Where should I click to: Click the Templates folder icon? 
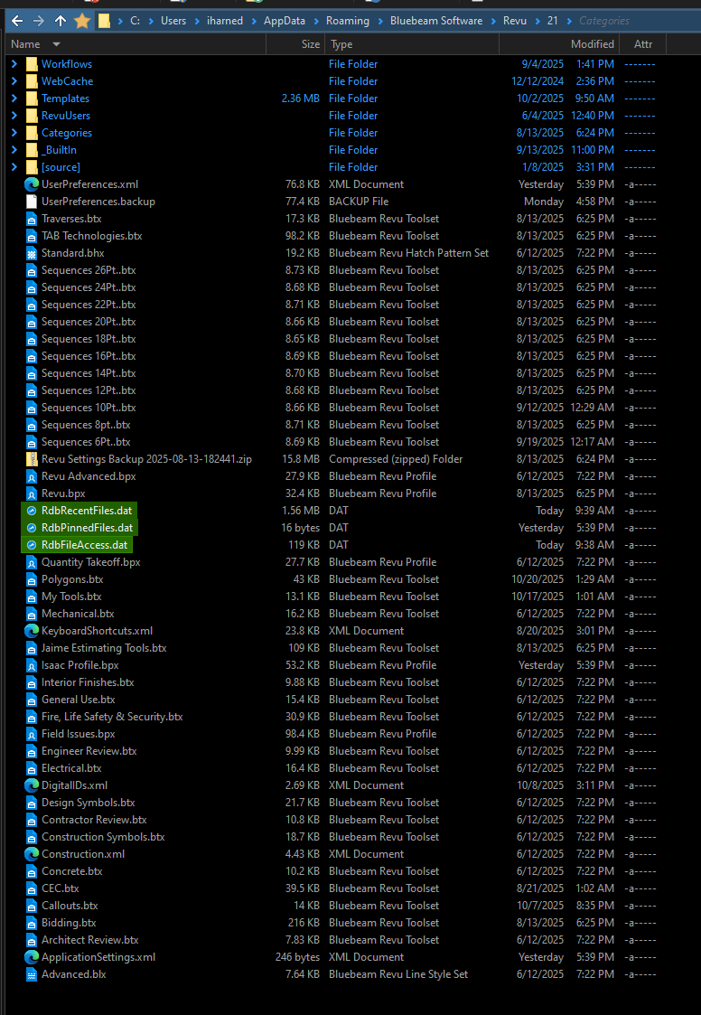tap(32, 99)
